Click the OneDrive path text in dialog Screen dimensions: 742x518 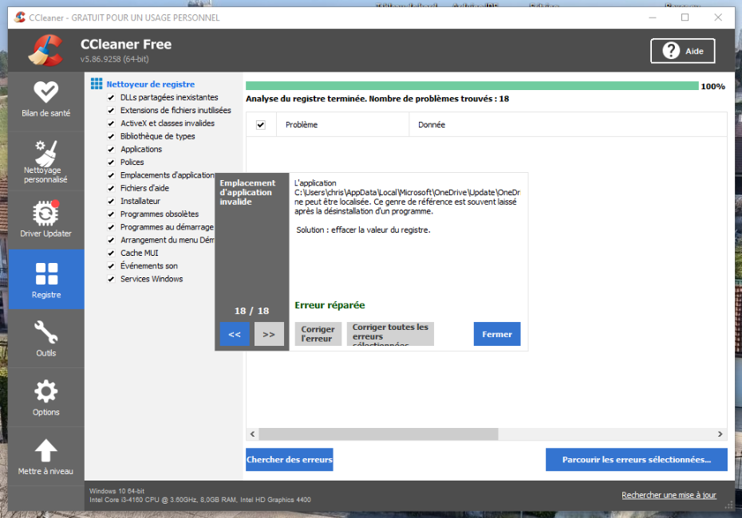tap(407, 192)
